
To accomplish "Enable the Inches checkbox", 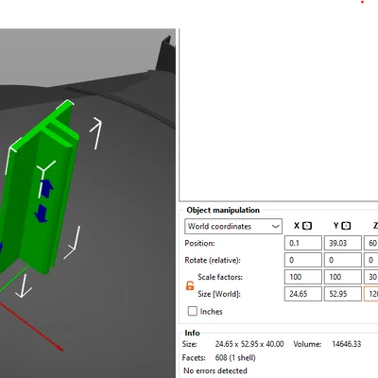I will click(193, 311).
